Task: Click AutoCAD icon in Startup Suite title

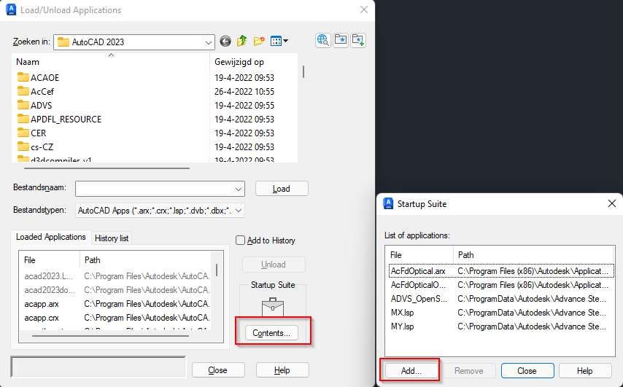Action: click(388, 203)
